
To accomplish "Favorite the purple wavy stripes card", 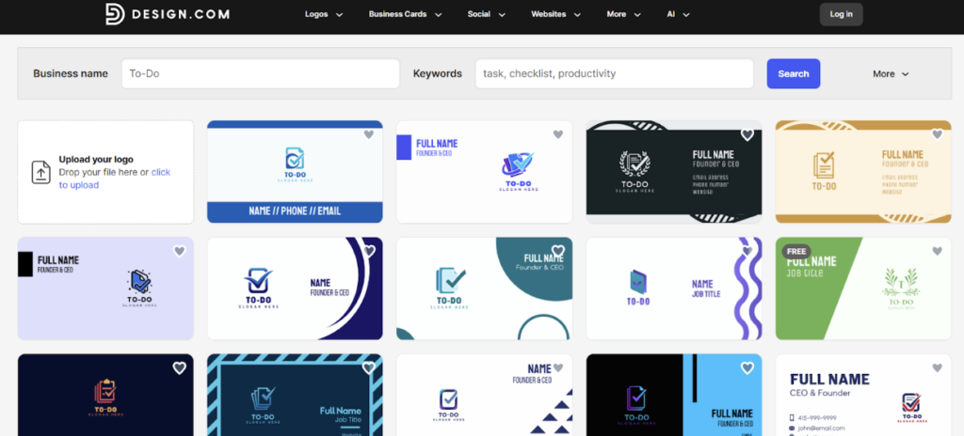I will tap(747, 251).
